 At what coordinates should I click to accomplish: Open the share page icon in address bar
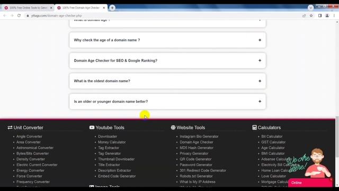pos(304,15)
